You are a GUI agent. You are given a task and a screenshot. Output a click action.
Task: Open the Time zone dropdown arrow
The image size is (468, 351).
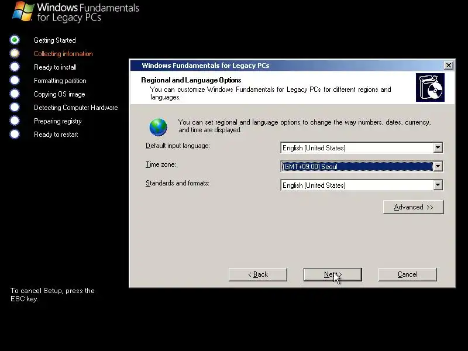[x=438, y=166]
